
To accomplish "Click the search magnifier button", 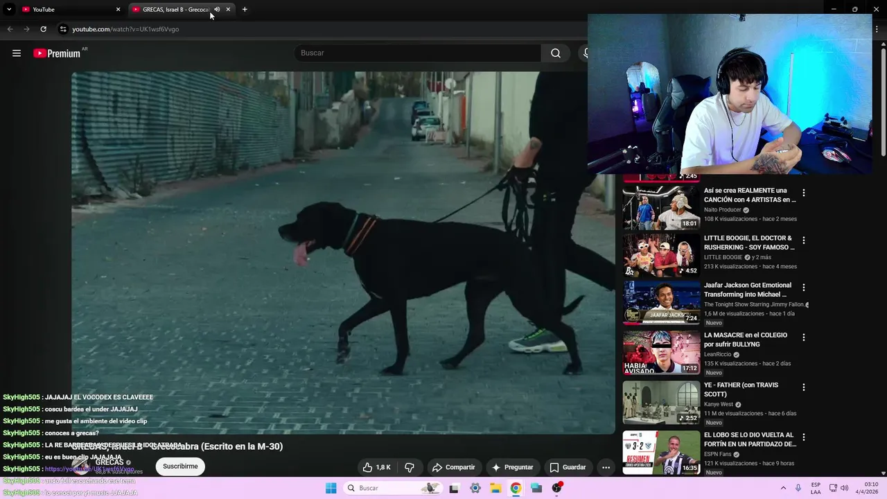I will coord(556,53).
